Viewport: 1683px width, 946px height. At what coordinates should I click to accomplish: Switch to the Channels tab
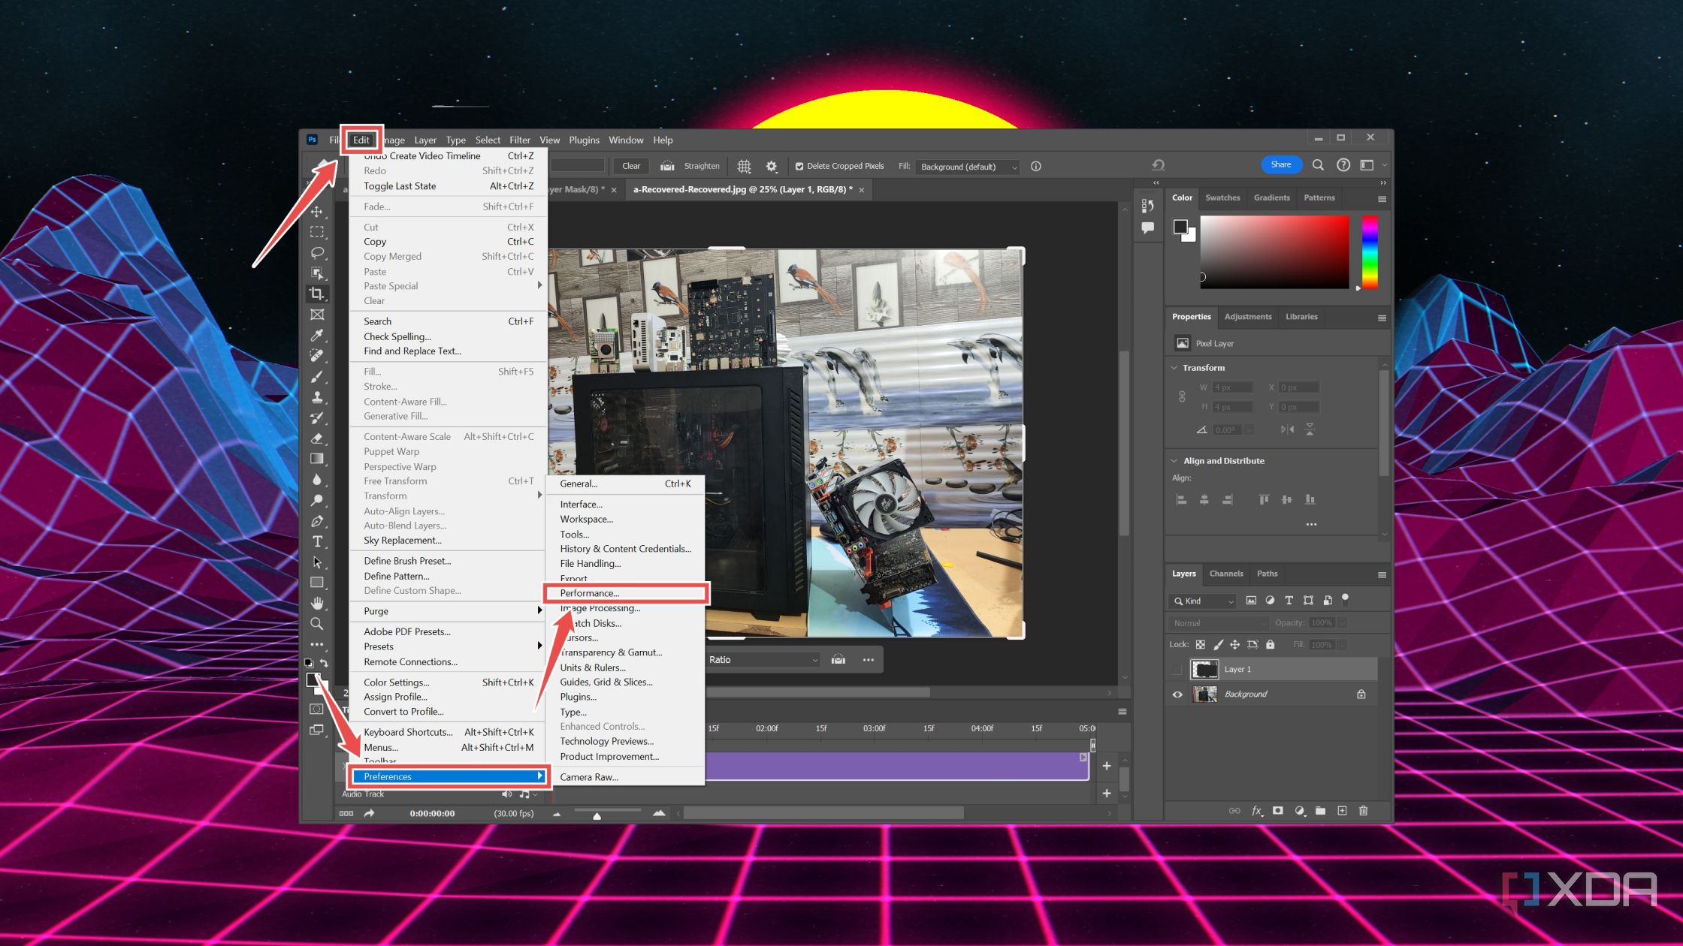[x=1226, y=574]
